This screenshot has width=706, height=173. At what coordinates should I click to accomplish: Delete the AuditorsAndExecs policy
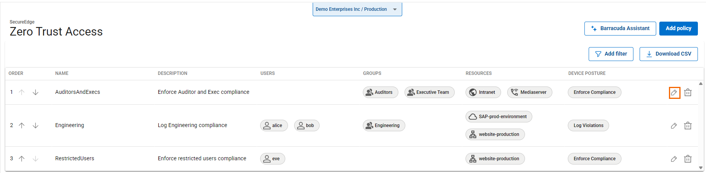688,93
